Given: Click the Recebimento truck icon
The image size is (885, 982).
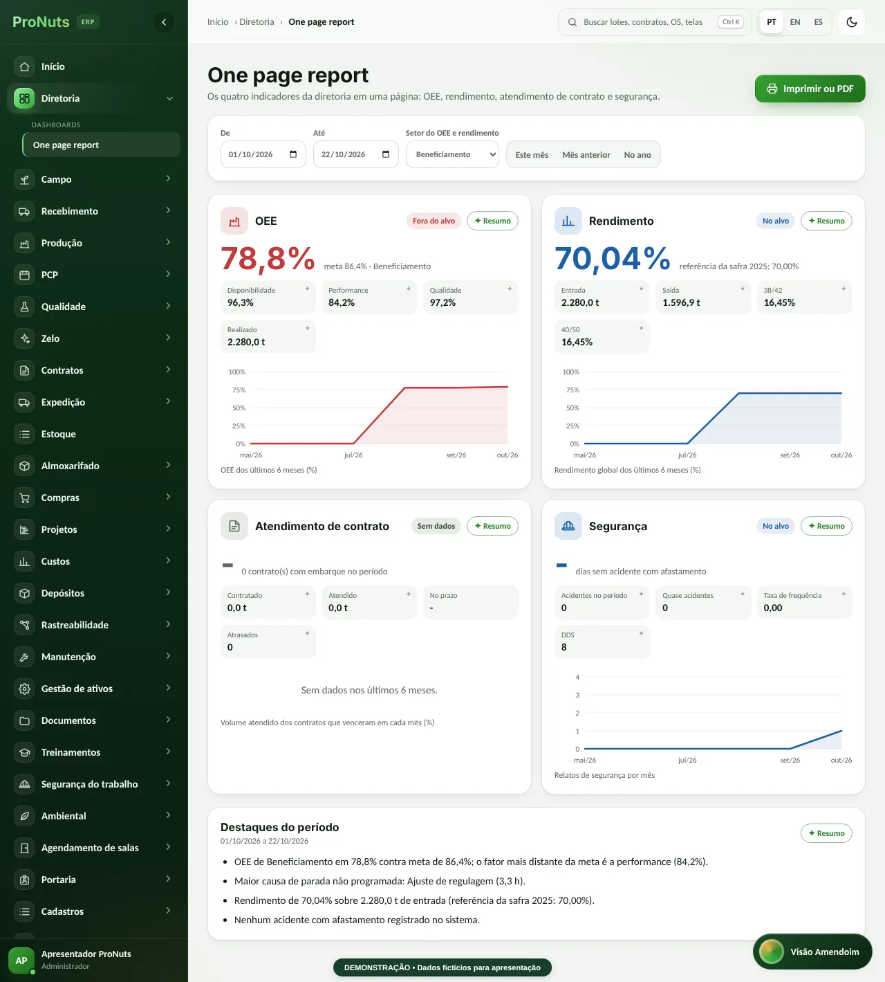Looking at the screenshot, I should click(24, 211).
